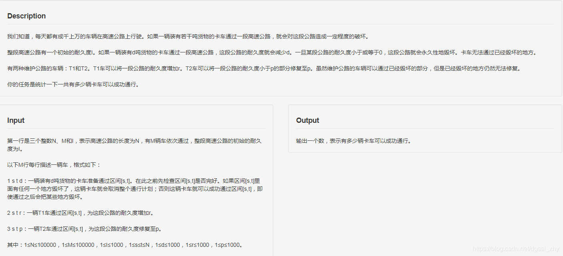Click the paragraph starting 第一行是三个整数N、M和I
Viewport: 563px width, 256px height.
tap(135, 145)
